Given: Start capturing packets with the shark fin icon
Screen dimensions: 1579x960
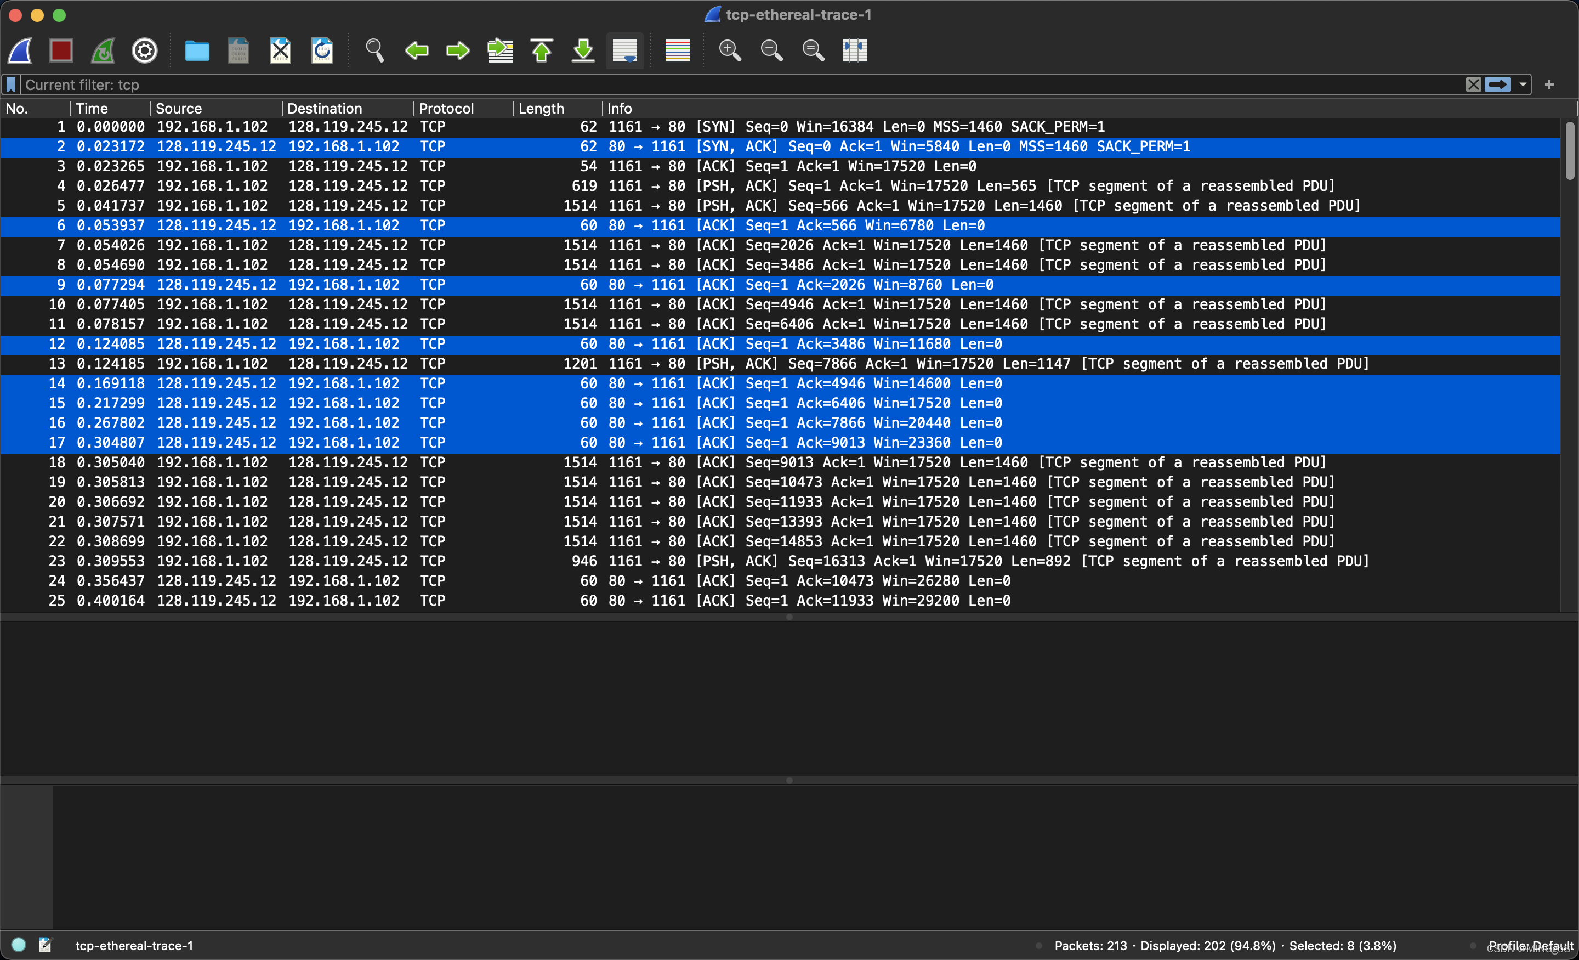Looking at the screenshot, I should point(20,50).
